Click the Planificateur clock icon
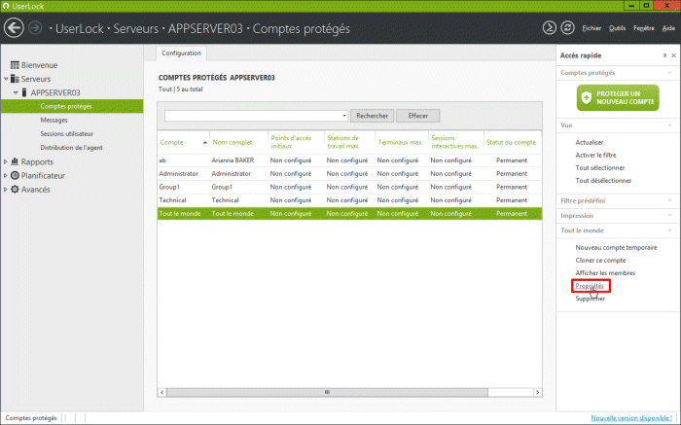Viewport: 681px width, 425px height. click(15, 175)
